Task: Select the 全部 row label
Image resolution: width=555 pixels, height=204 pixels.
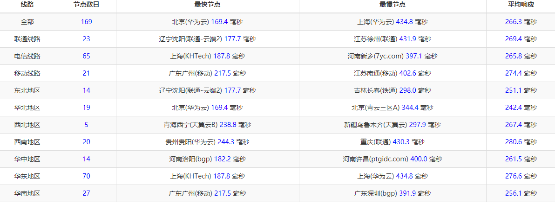Action: 27,22
